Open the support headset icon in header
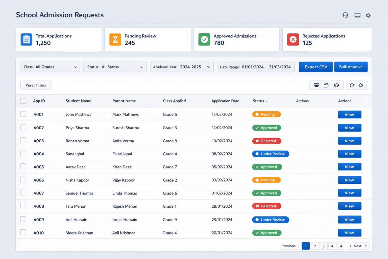The width and height of the screenshot is (388, 259). click(x=345, y=15)
